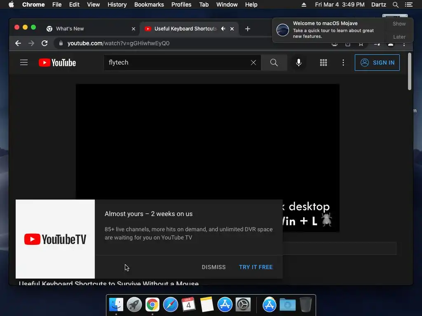The width and height of the screenshot is (422, 316).
Task: Open the File menu
Action: pos(57,5)
